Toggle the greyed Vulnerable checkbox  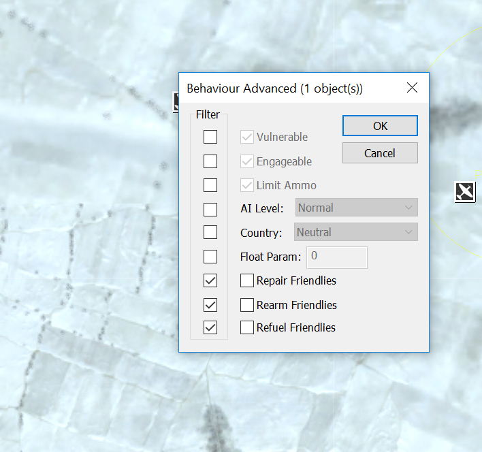[247, 137]
